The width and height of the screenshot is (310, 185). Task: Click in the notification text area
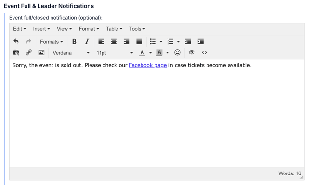click(x=157, y=113)
